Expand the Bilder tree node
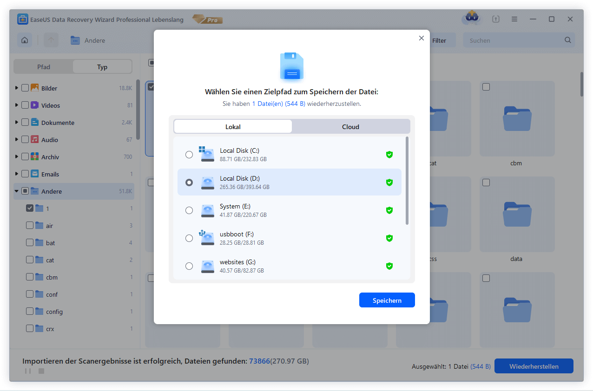Viewport: 593px width, 391px height. [x=17, y=88]
